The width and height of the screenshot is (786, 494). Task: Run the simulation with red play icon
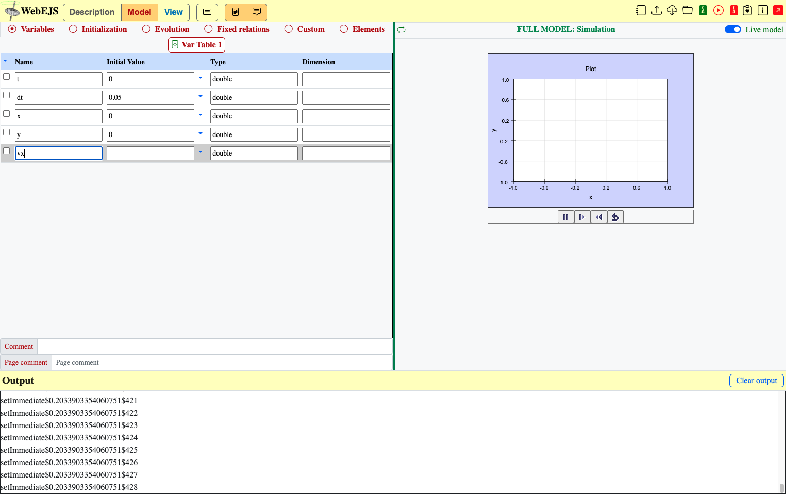click(718, 10)
